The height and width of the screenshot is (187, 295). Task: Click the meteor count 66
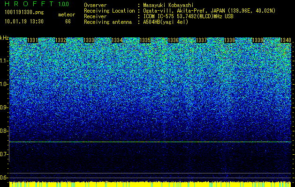tap(68, 22)
